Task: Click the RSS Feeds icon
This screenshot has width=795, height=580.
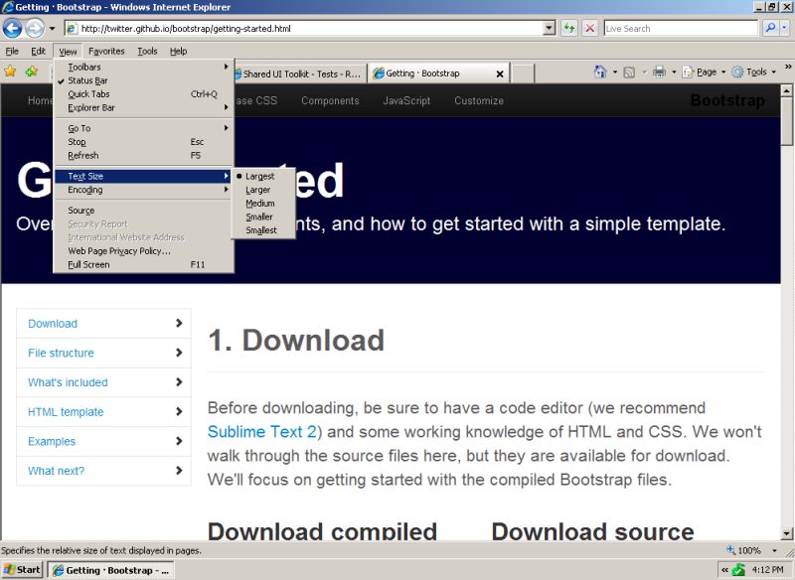Action: (629, 72)
